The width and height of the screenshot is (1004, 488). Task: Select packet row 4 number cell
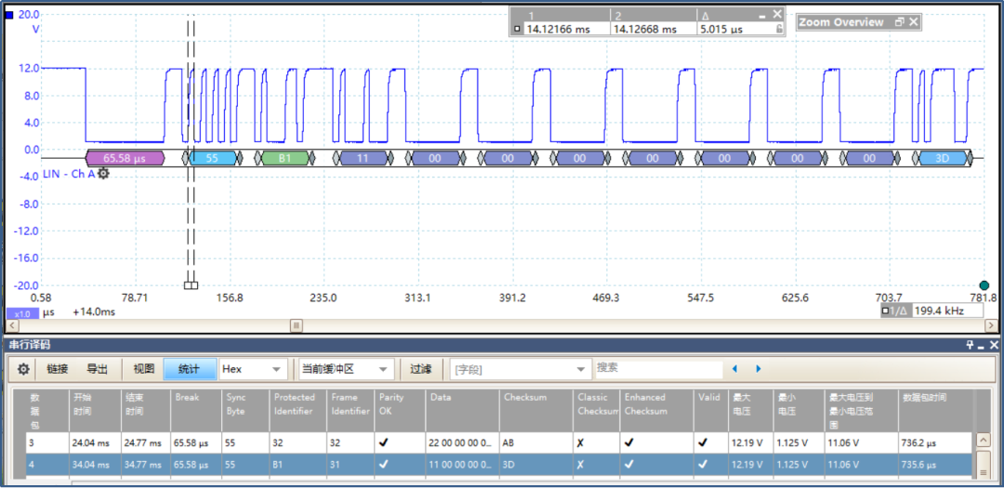tap(46, 465)
